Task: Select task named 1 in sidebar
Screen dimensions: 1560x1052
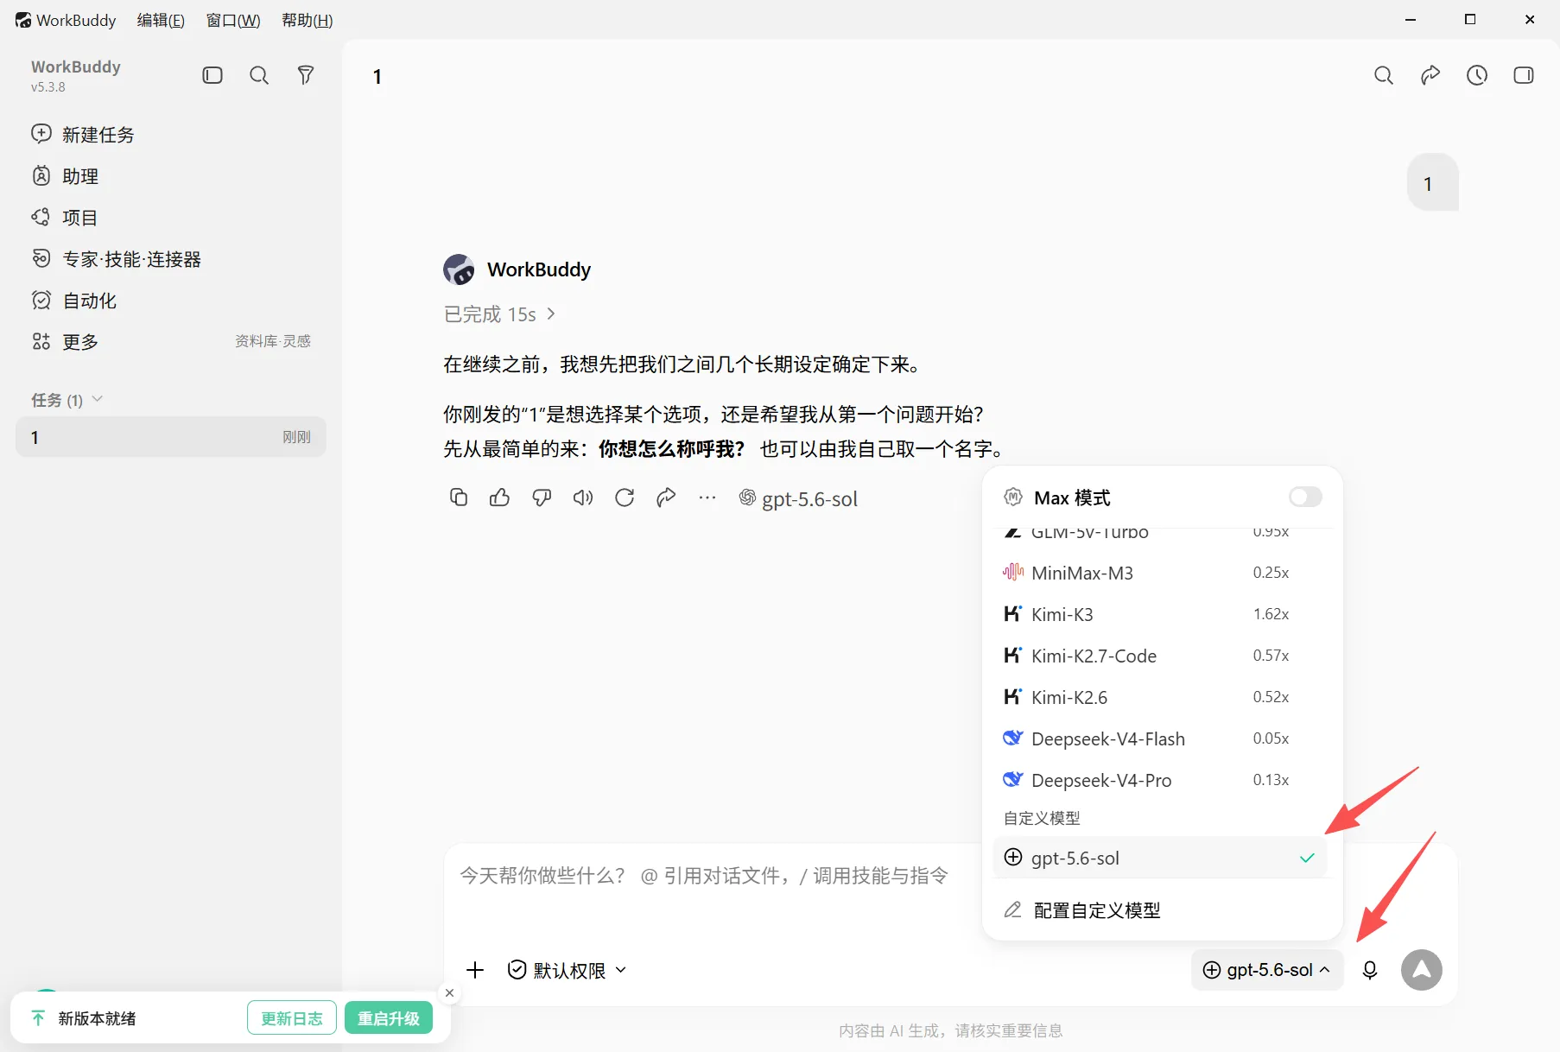Action: tap(171, 437)
